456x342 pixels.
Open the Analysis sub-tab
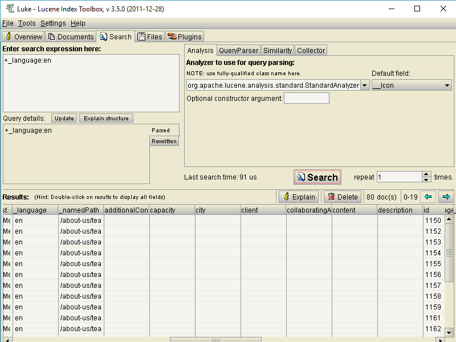201,50
